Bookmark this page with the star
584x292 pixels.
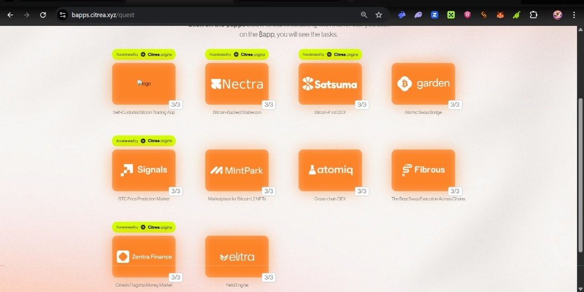(379, 15)
